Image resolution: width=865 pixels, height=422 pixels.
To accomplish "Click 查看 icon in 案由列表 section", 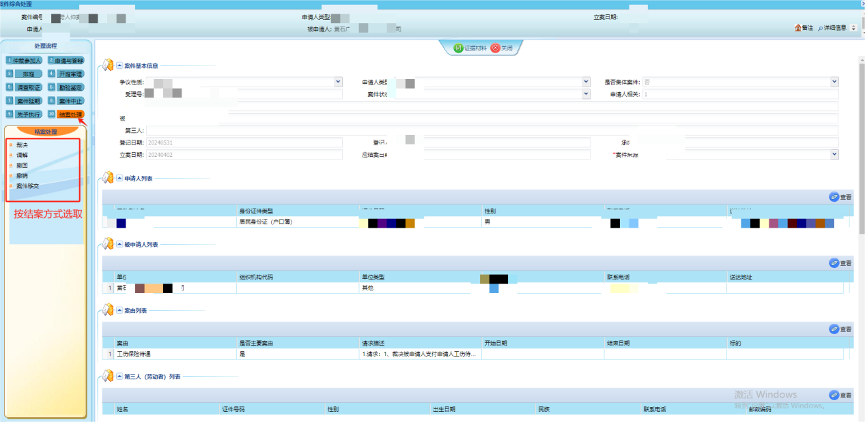I will 834,329.
